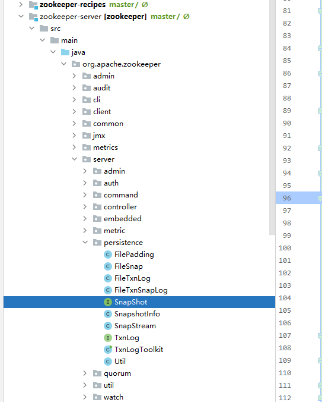322x402 pixels.
Task: Select the SnapStream entry
Action: (135, 326)
